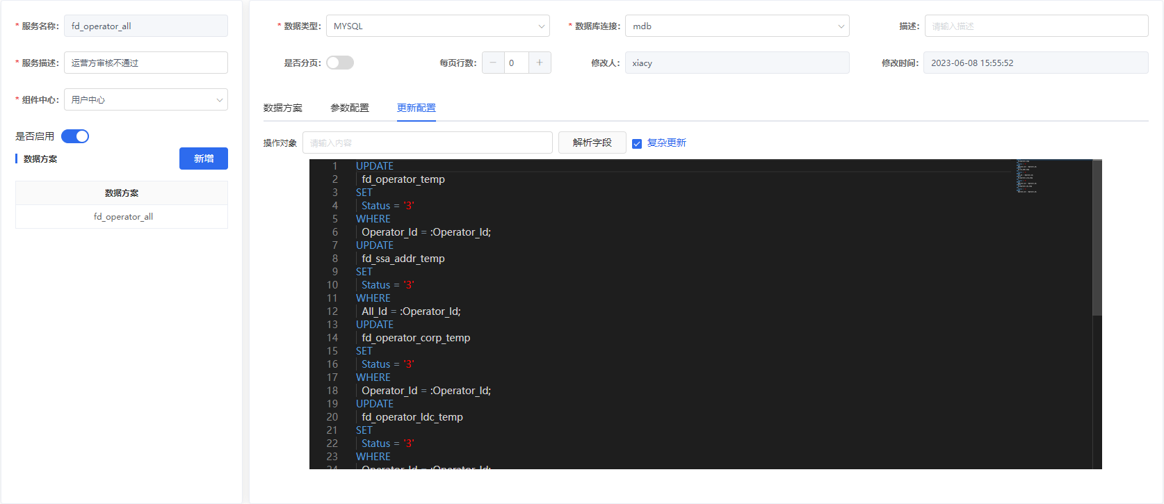
Task: Open the 组件中心 用户中心 dropdown
Action: pyautogui.click(x=146, y=99)
